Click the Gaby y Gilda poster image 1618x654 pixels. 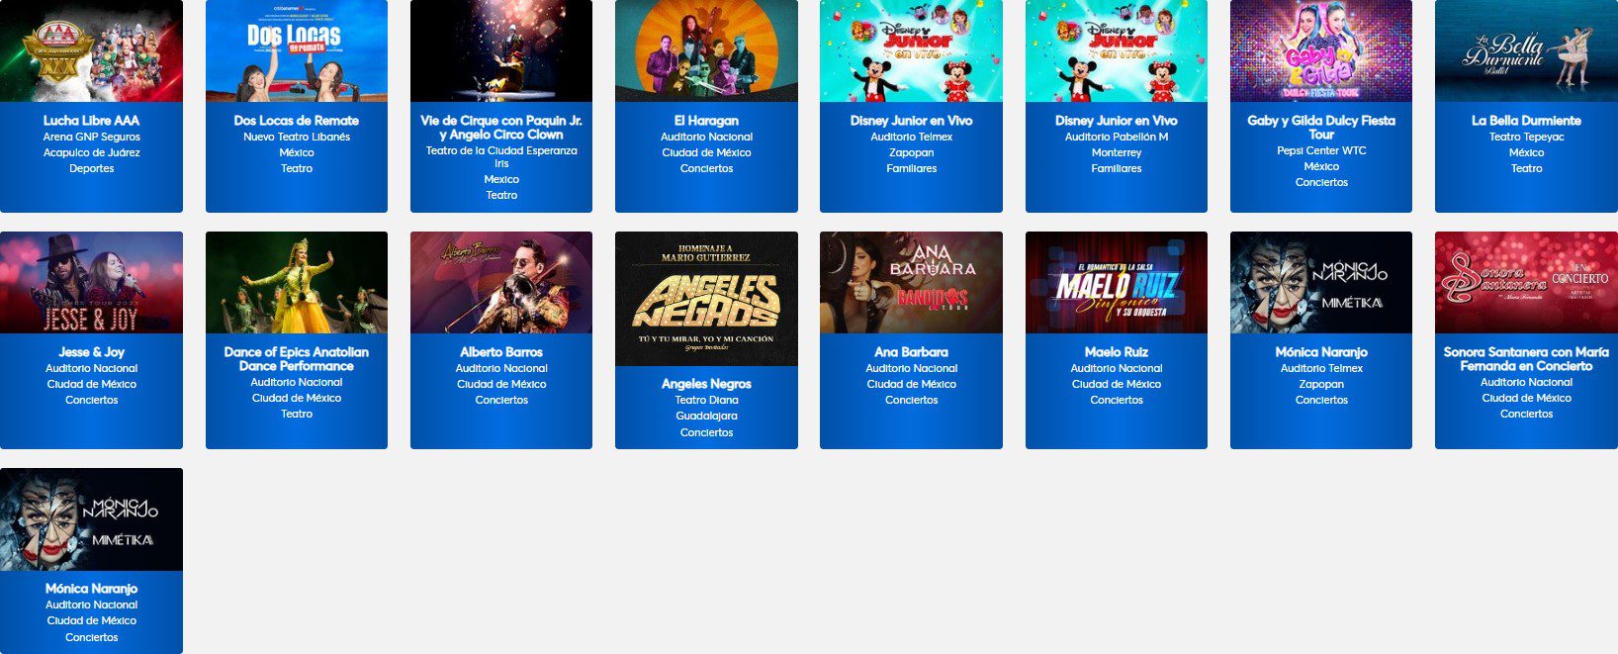pyautogui.click(x=1321, y=50)
